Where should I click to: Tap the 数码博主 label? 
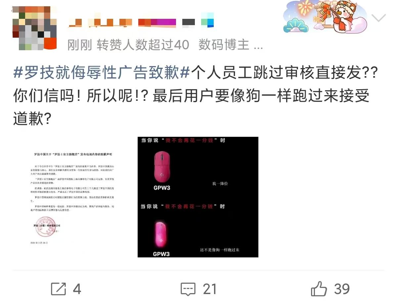tap(224, 45)
